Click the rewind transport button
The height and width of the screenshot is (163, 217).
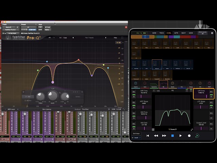point(156,136)
